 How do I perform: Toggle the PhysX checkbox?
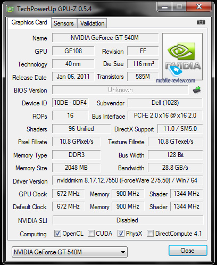point(121,233)
